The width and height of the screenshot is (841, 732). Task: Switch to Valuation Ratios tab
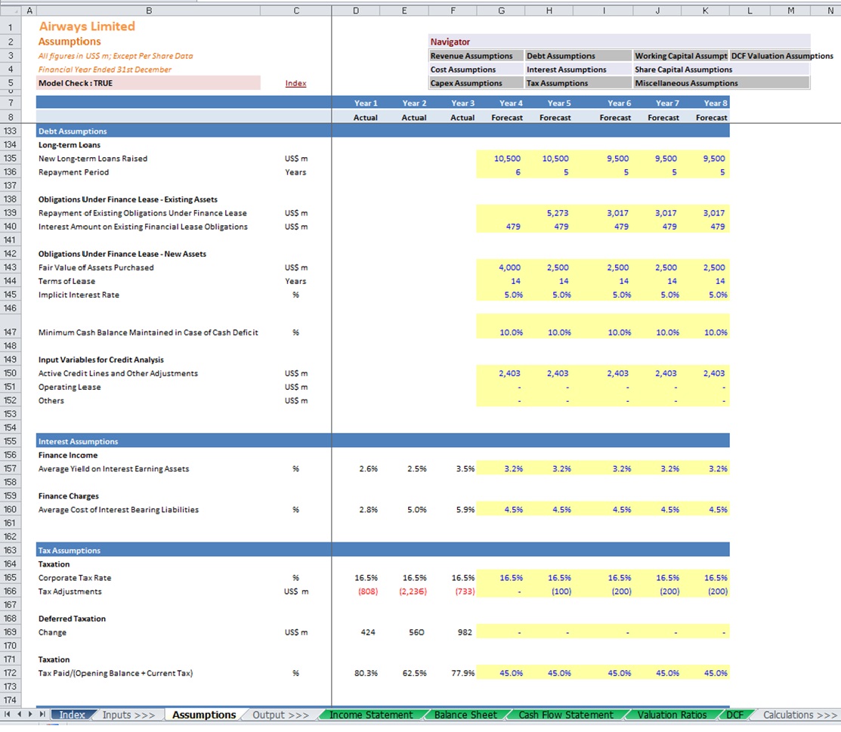[672, 715]
